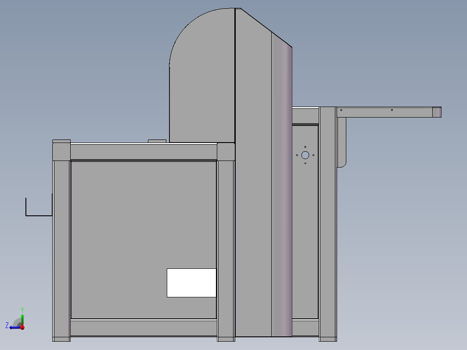The image size is (467, 350).
Task: Select the small hole directly below the center circle
Action: (x=305, y=163)
